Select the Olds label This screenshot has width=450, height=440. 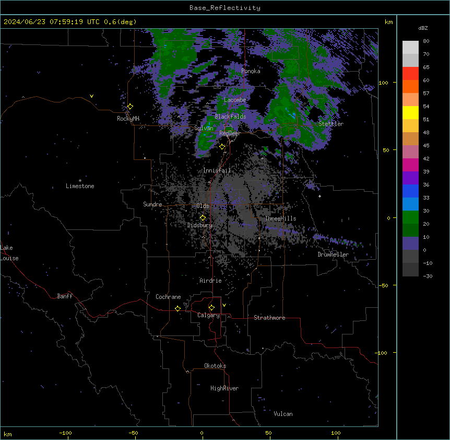203,206
